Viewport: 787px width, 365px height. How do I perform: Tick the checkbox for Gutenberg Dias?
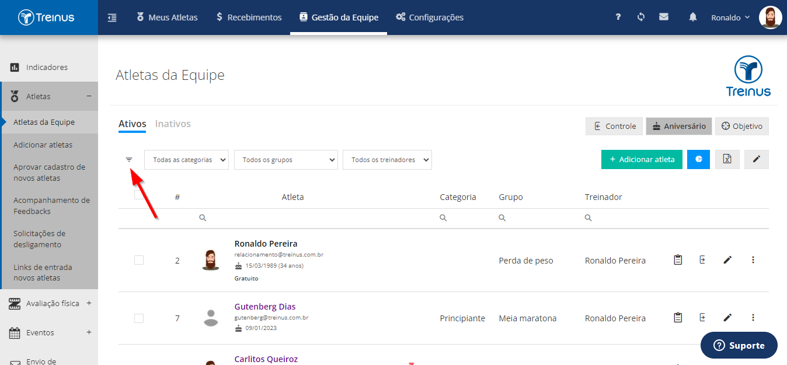coord(139,318)
